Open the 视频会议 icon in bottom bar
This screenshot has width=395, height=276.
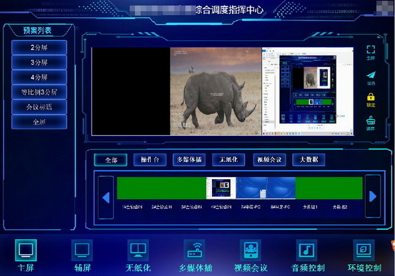252,250
